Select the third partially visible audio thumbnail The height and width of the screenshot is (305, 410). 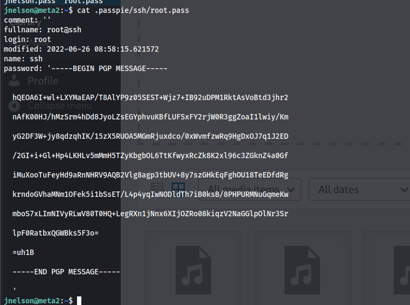tap(387, 268)
